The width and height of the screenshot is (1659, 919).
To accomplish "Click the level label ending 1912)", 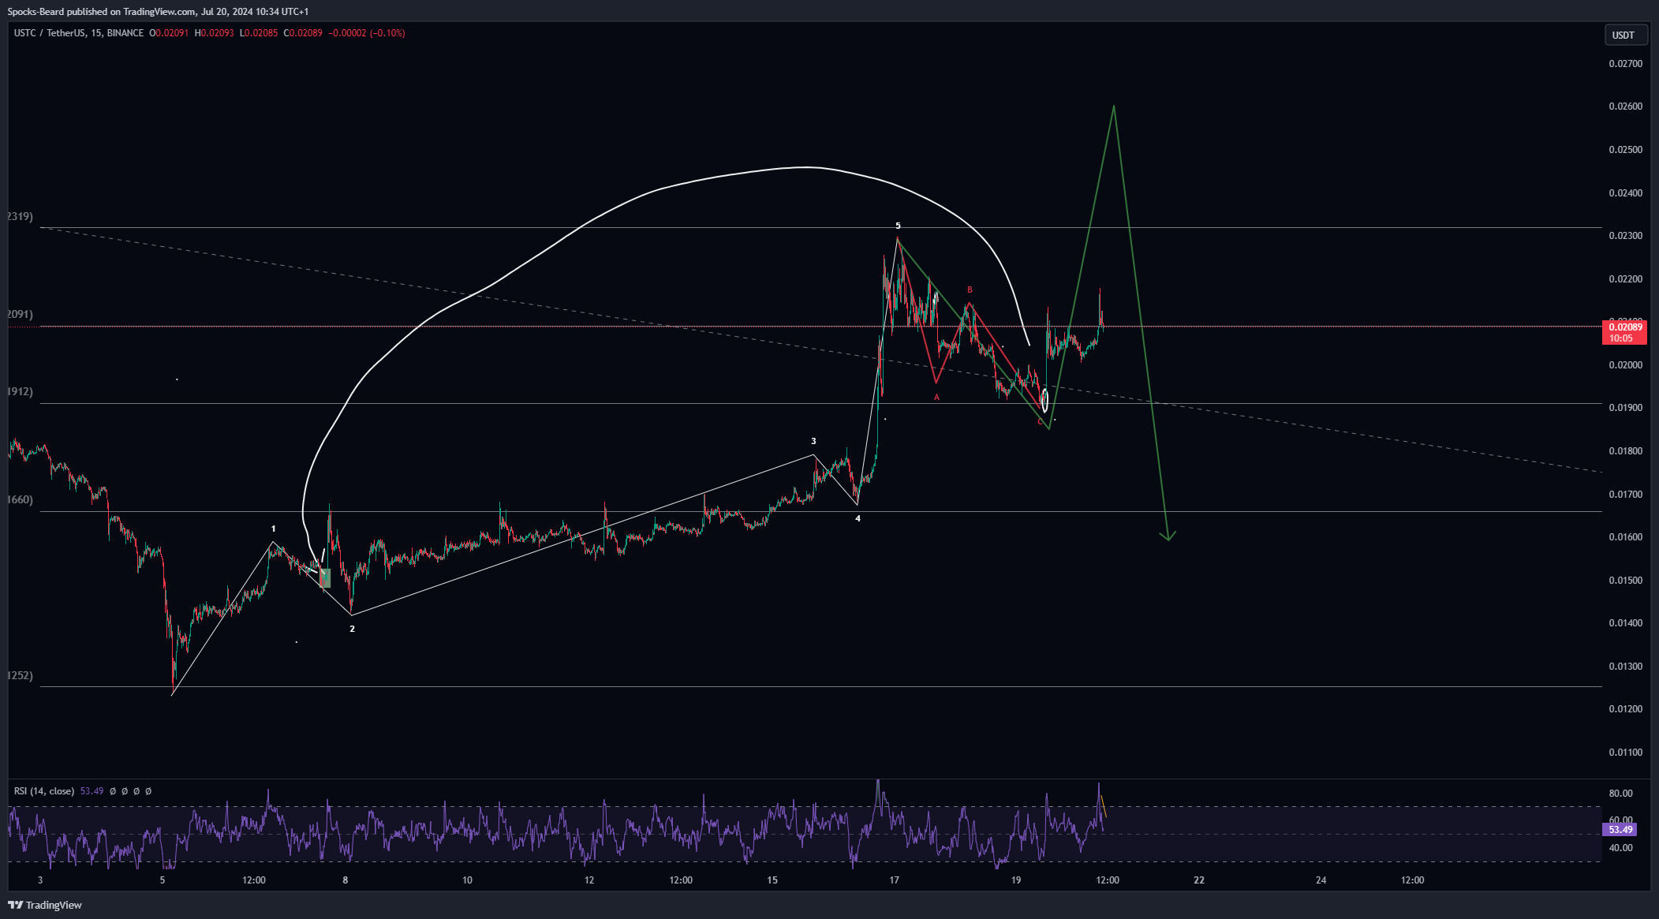I will coord(20,391).
